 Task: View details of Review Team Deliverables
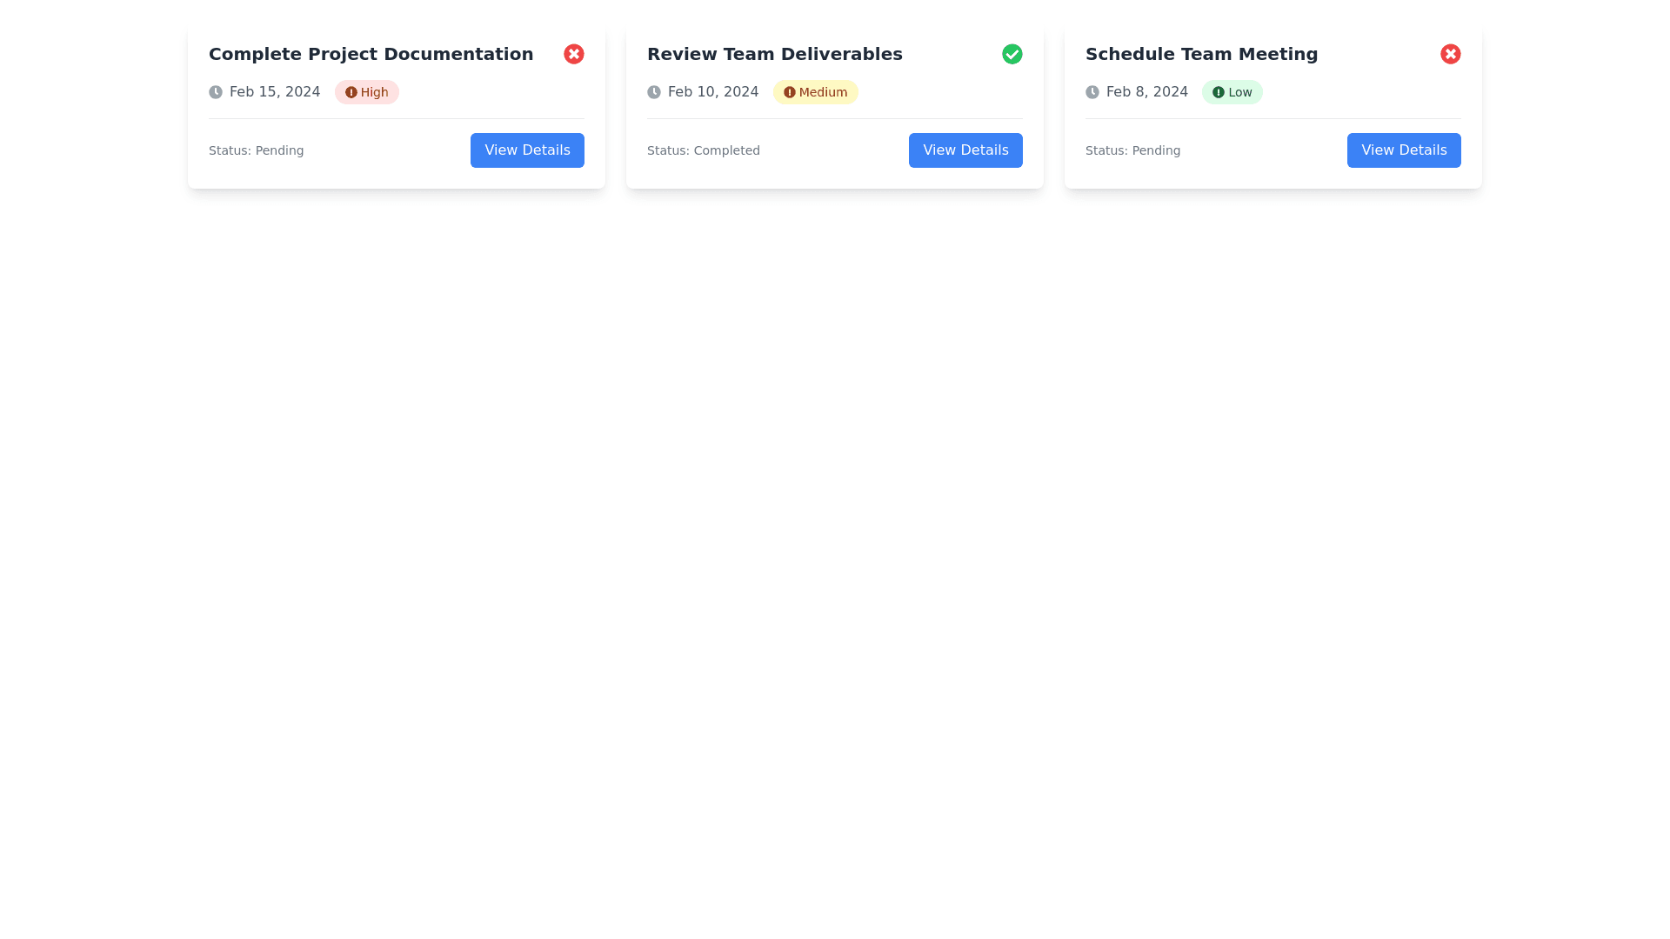click(965, 150)
